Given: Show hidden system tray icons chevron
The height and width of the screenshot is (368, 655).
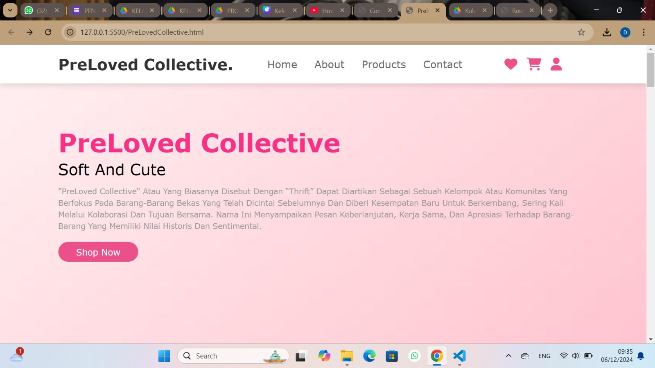Looking at the screenshot, I should coord(508,356).
